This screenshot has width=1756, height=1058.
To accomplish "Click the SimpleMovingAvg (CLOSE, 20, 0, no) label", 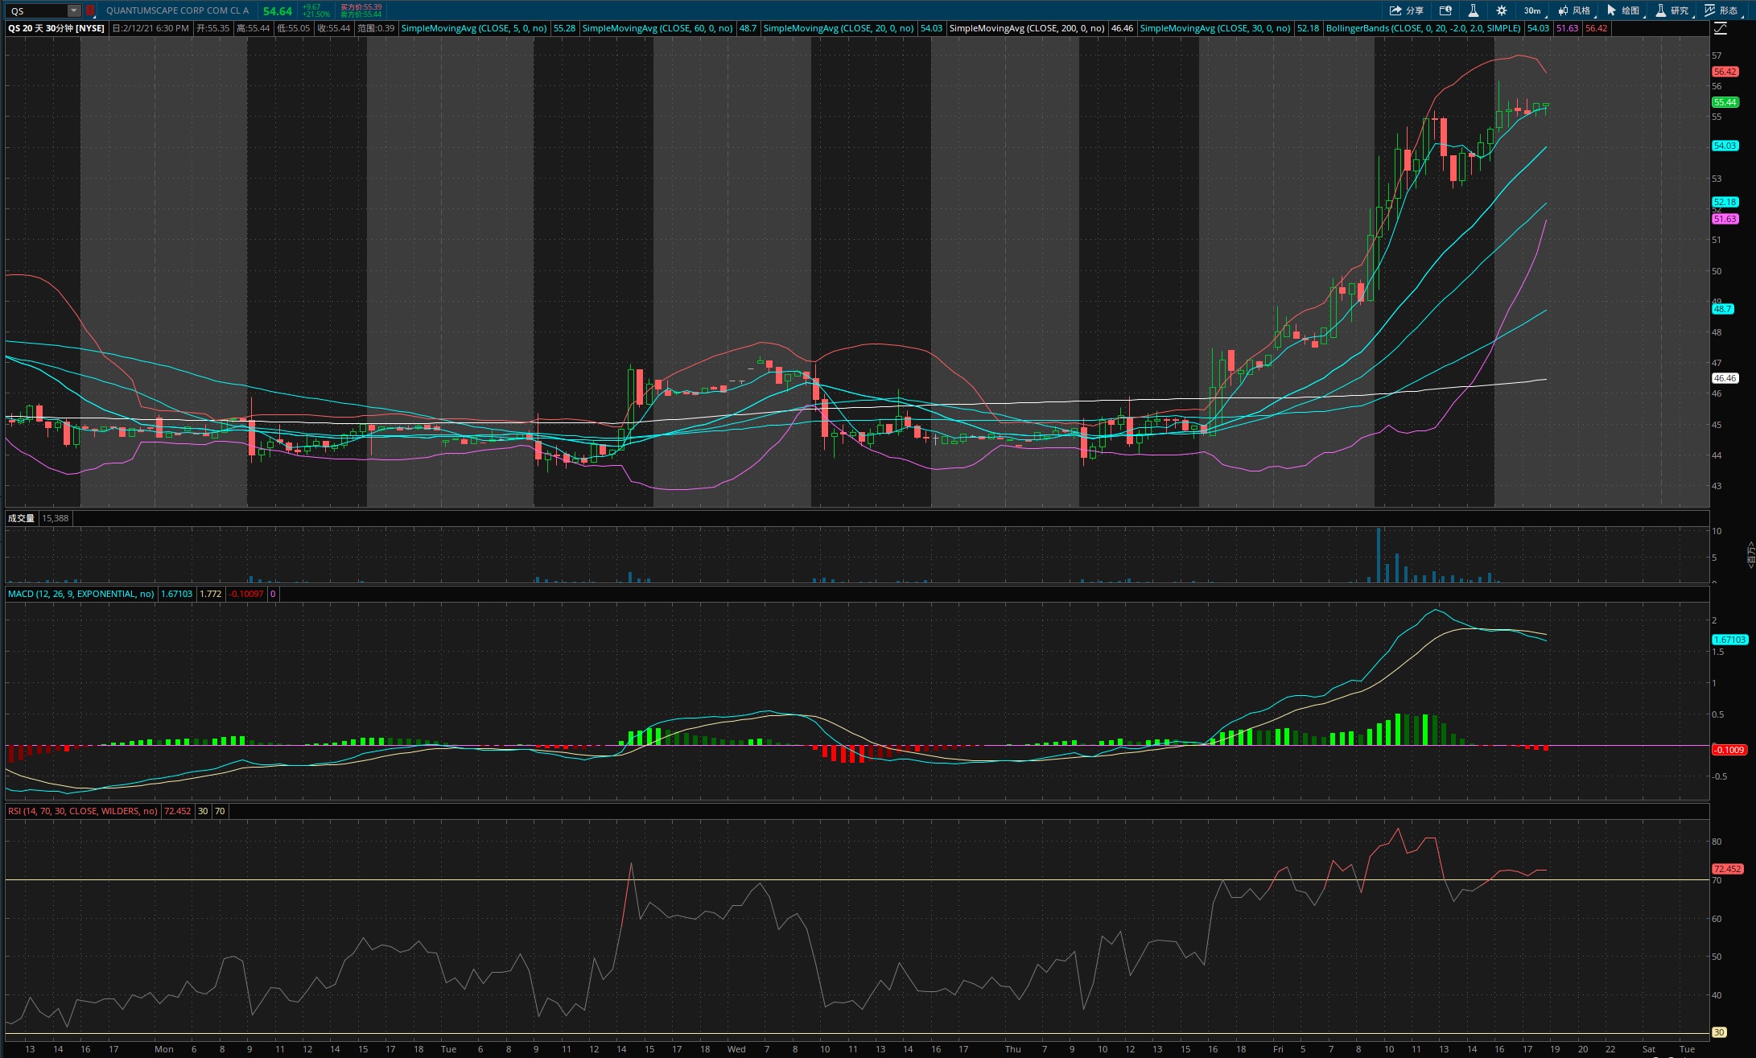I will (838, 28).
